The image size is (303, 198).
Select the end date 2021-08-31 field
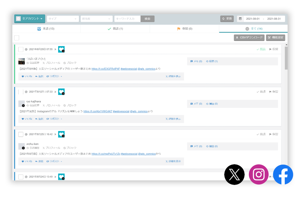click(274, 19)
